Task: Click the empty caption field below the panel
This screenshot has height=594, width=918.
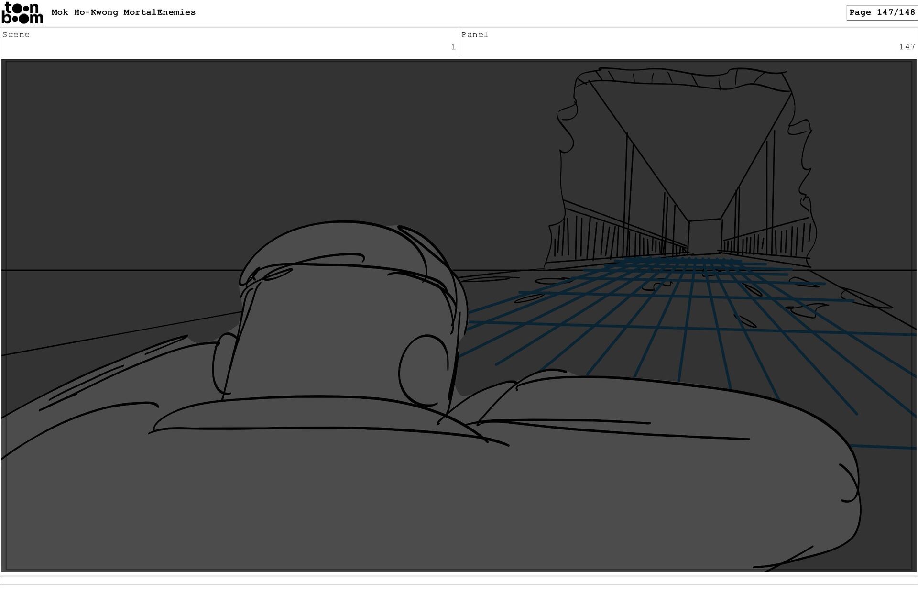Action: click(x=459, y=581)
